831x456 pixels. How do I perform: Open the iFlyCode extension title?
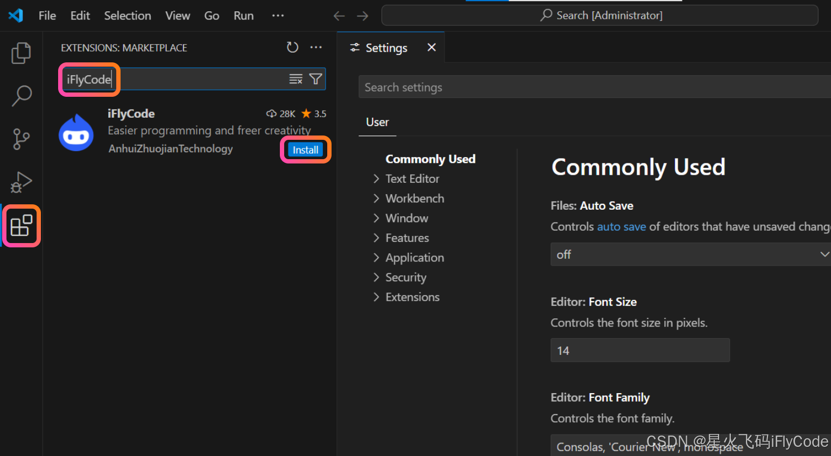click(x=131, y=113)
